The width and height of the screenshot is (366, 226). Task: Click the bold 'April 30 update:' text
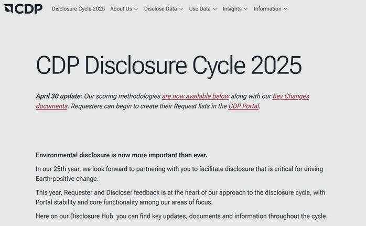pos(59,96)
